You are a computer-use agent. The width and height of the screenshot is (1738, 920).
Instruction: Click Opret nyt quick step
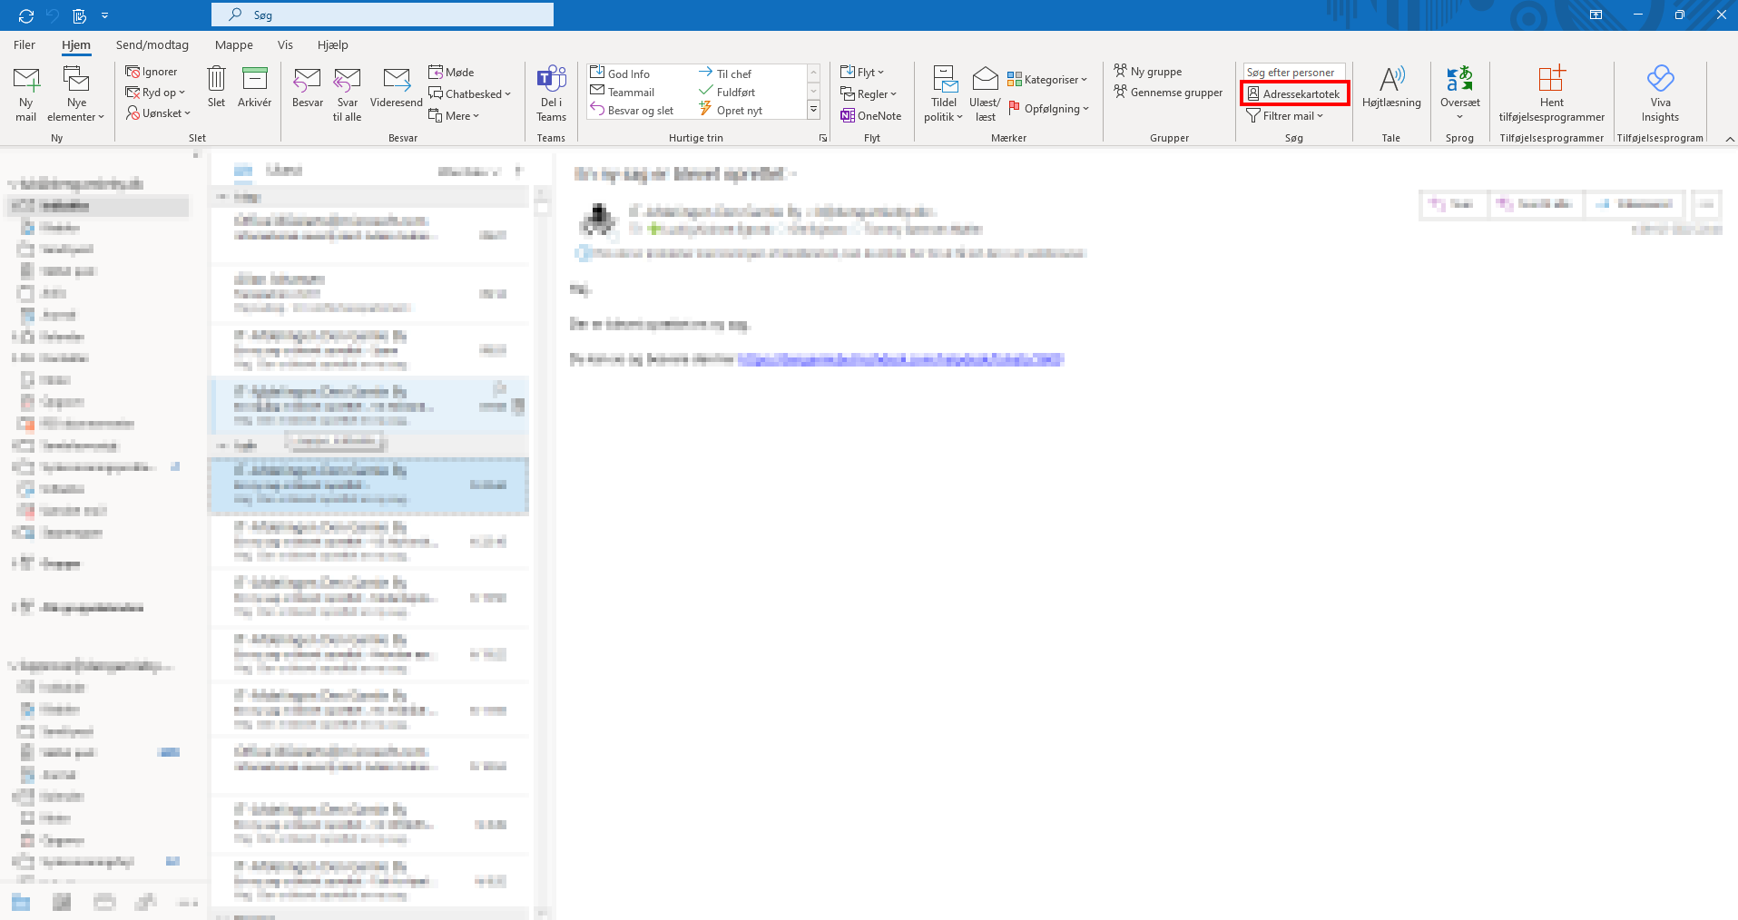click(731, 110)
